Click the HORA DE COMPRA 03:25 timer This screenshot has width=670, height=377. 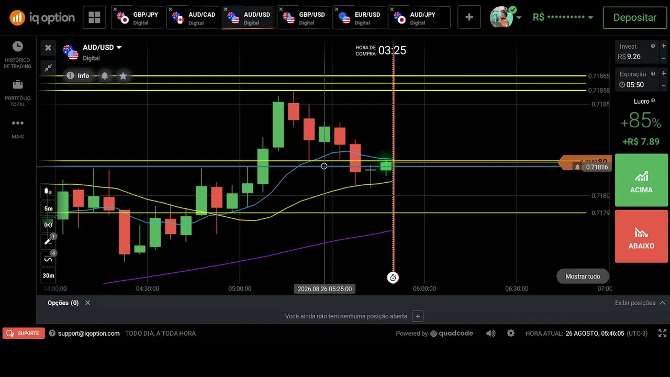pos(381,50)
